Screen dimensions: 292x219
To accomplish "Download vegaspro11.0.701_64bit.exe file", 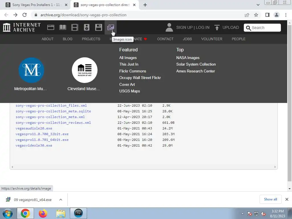I will click(x=42, y=140).
